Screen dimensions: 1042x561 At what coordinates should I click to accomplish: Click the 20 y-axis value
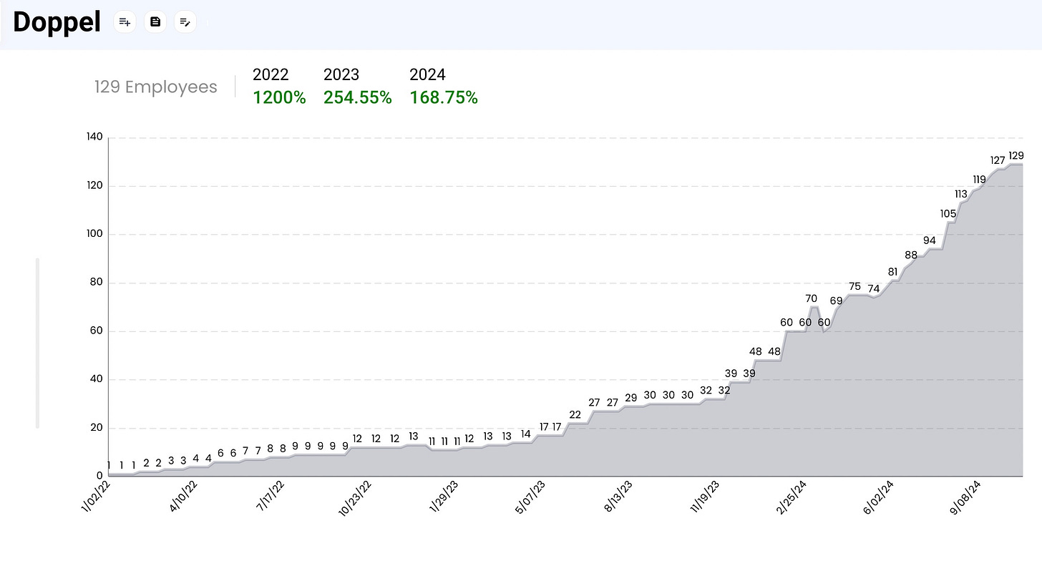click(96, 428)
